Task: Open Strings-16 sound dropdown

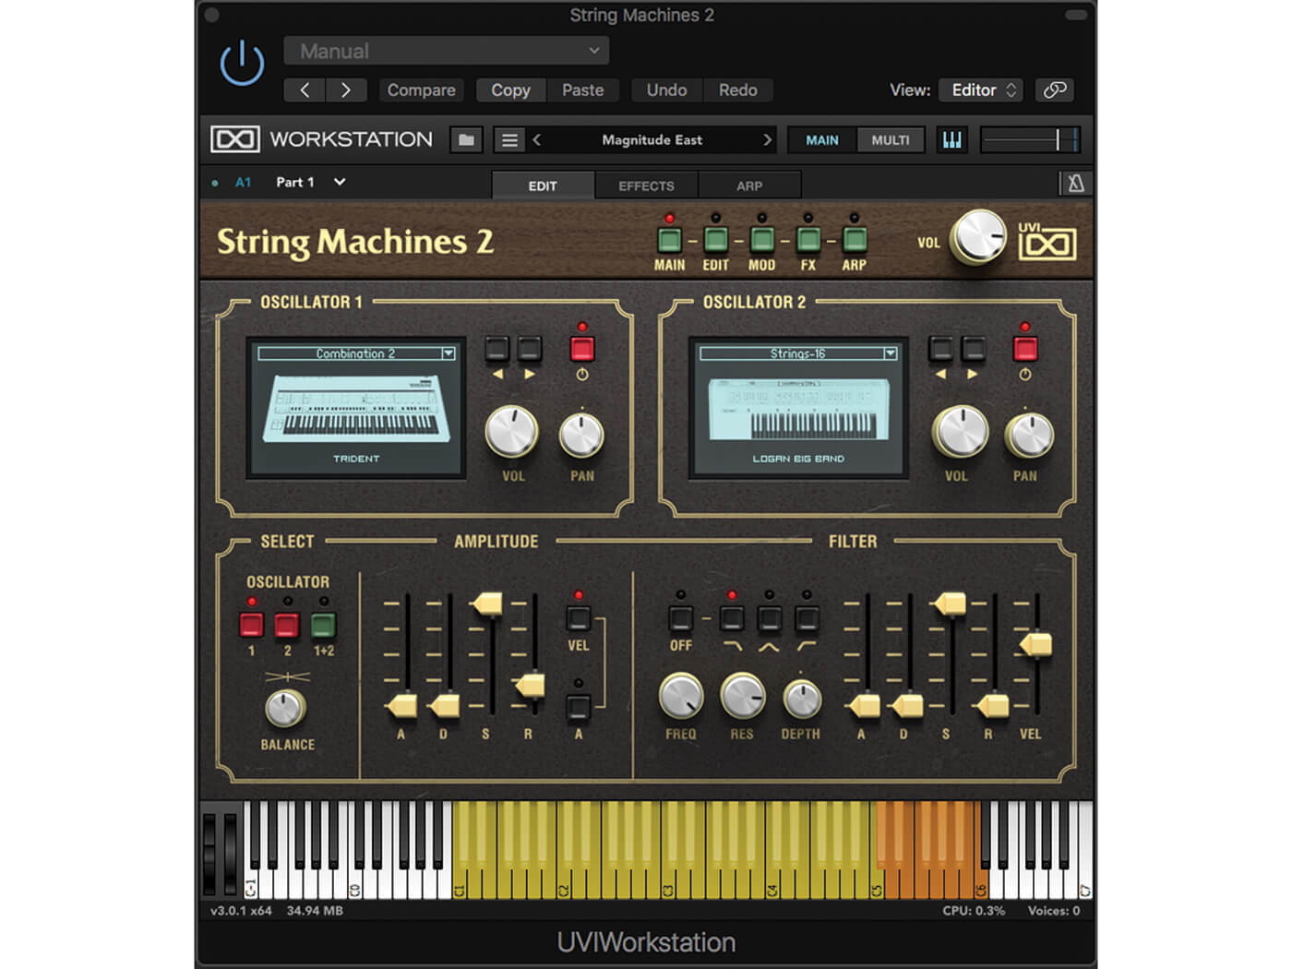Action: coord(798,353)
